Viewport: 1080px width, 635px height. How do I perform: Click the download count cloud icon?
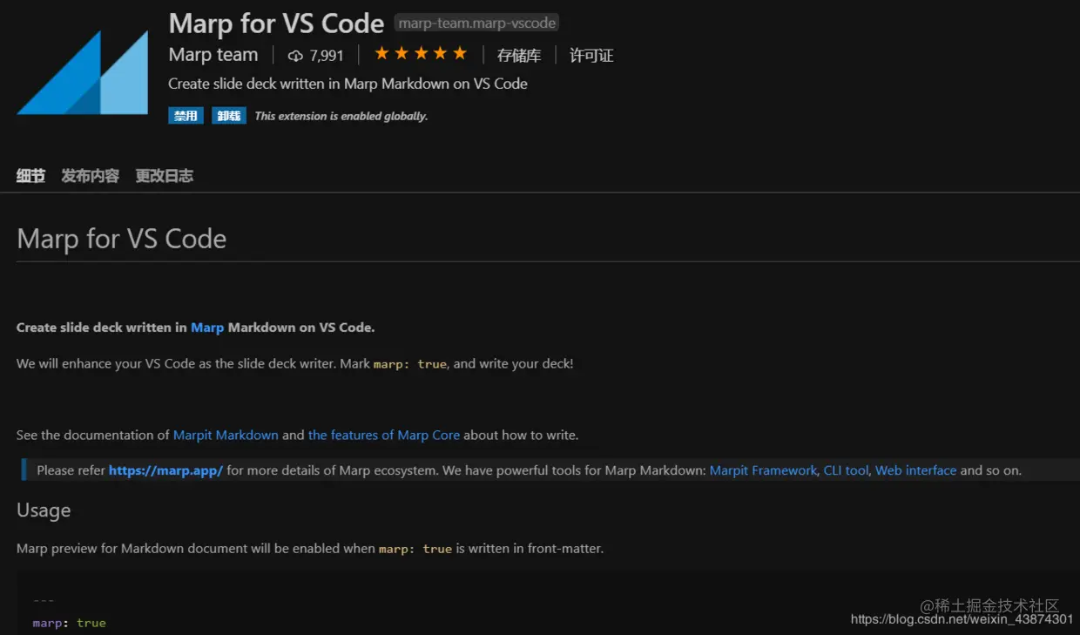(295, 56)
